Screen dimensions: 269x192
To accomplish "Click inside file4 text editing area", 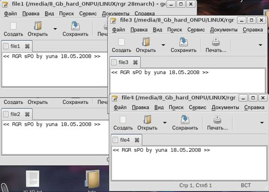I will (189, 163).
